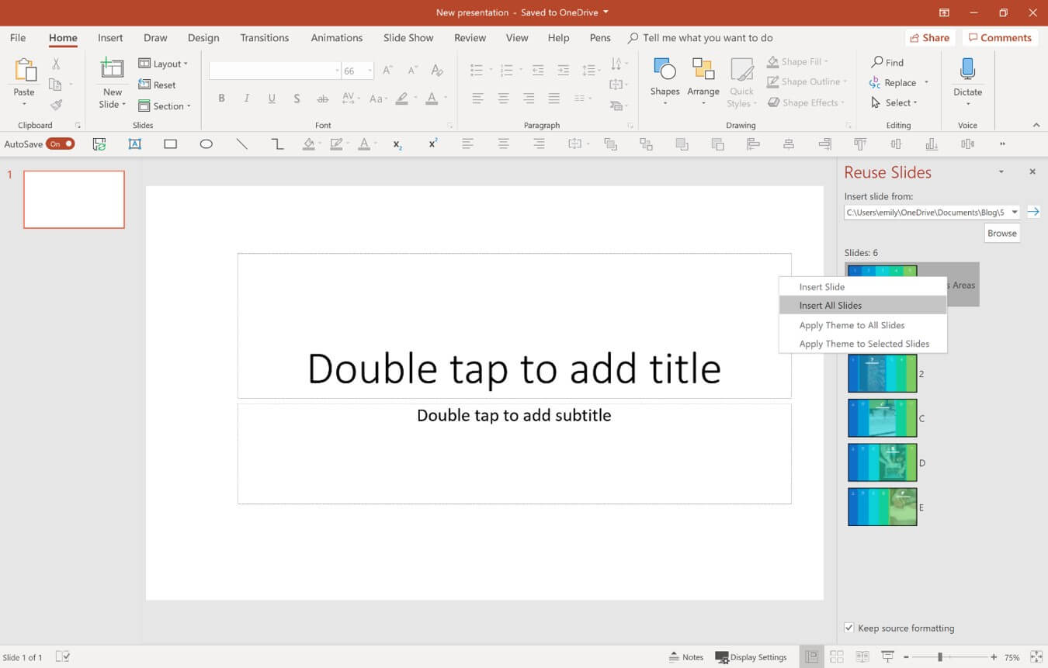1048x668 pixels.
Task: Click the Slide Sorter view icon
Action: coord(837,657)
